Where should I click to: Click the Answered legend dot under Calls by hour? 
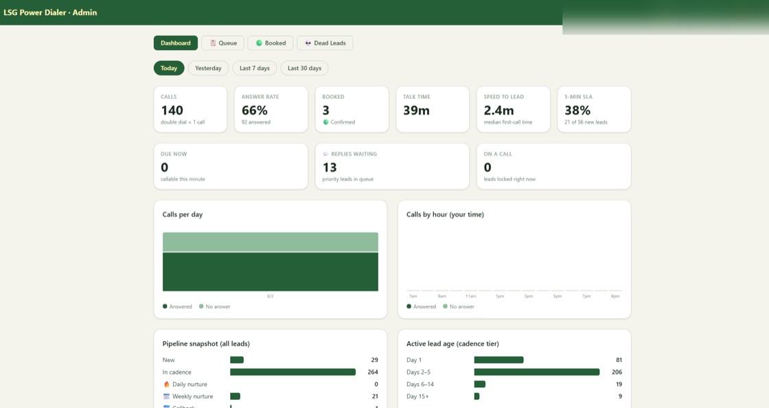[409, 306]
